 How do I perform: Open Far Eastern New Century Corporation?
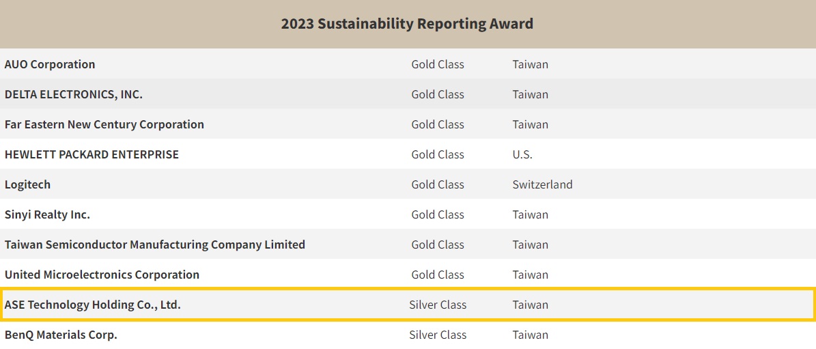click(104, 124)
